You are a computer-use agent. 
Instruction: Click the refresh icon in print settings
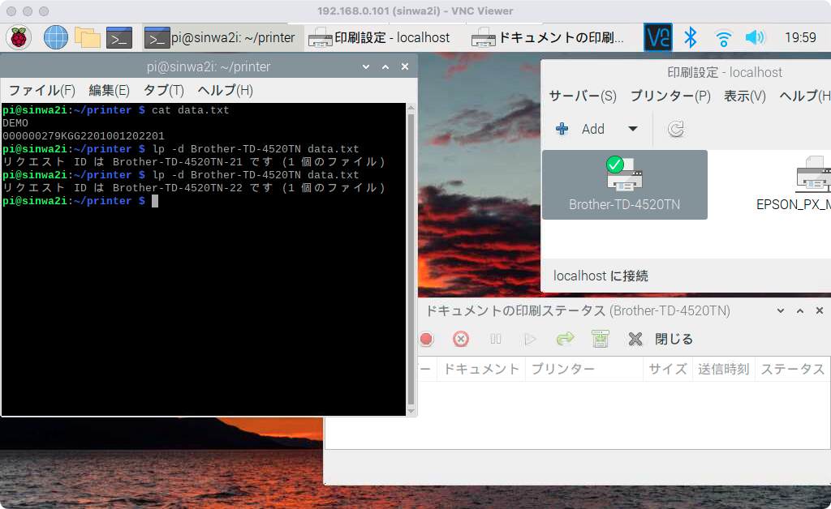coord(675,129)
